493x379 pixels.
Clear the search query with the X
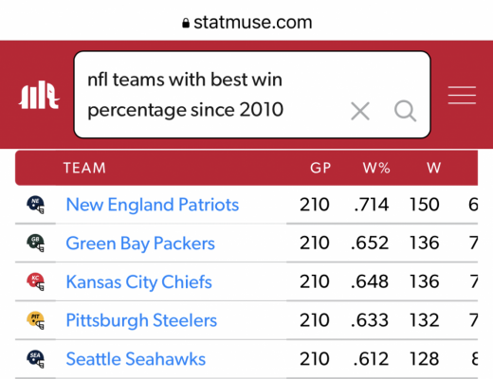point(360,111)
